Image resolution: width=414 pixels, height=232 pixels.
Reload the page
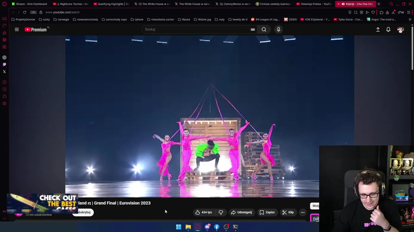coord(25,12)
